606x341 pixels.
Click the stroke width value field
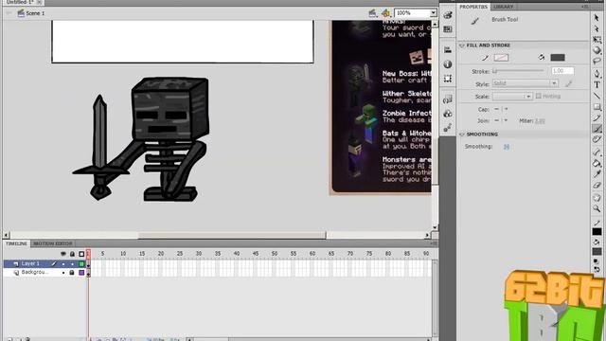(x=562, y=71)
